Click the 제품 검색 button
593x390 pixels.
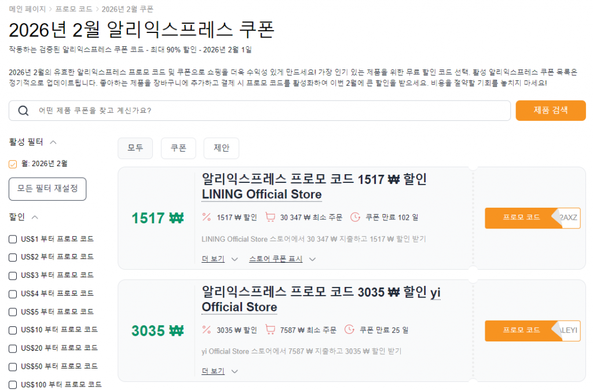pyautogui.click(x=550, y=111)
